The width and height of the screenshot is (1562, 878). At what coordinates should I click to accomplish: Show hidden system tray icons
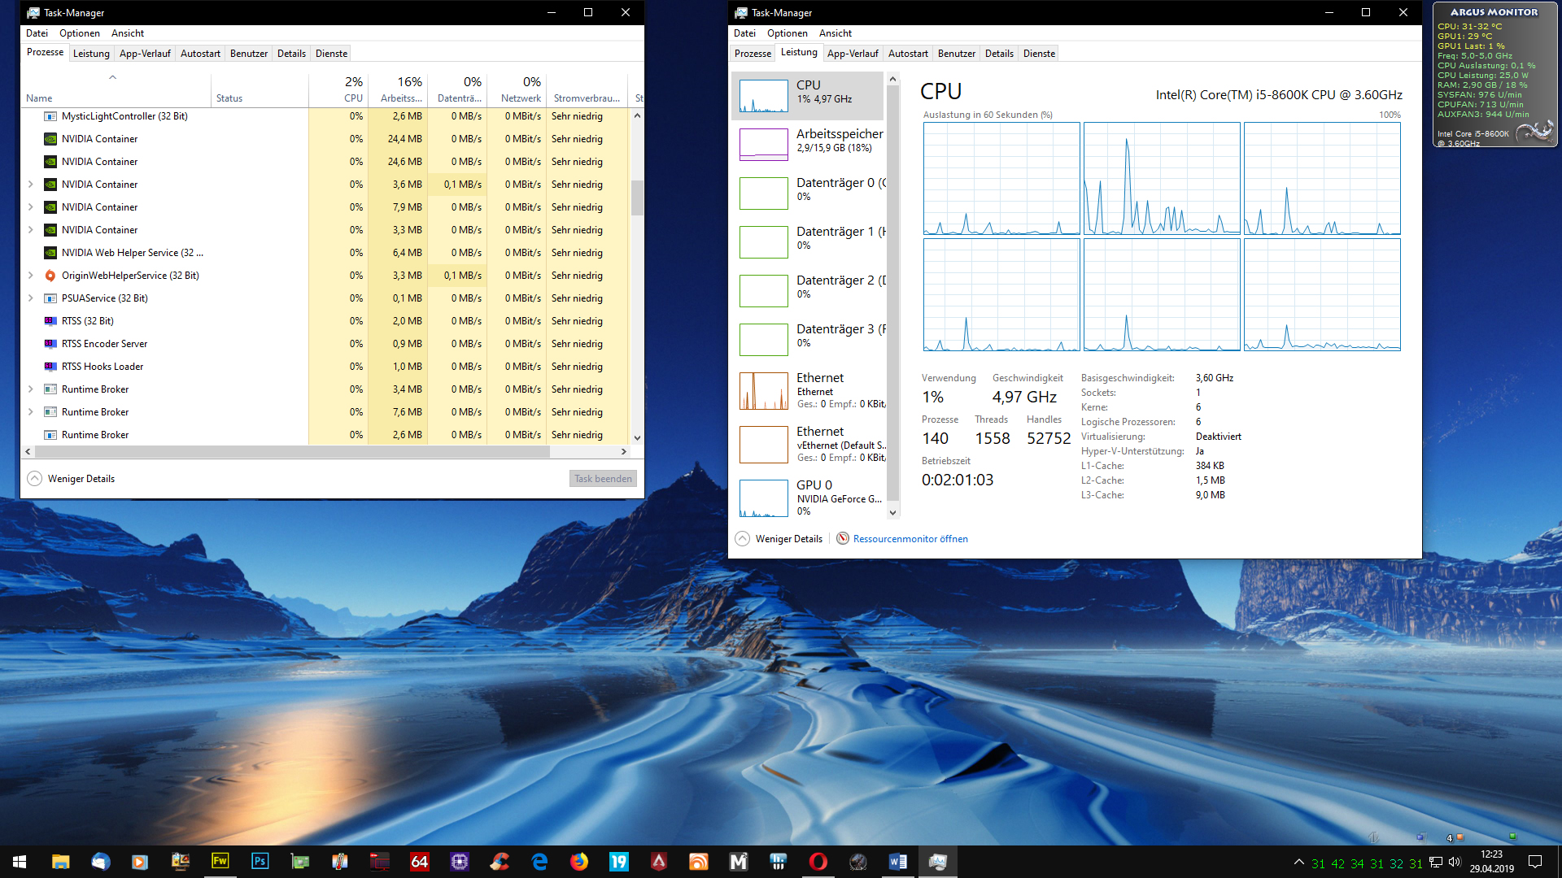[1298, 862]
